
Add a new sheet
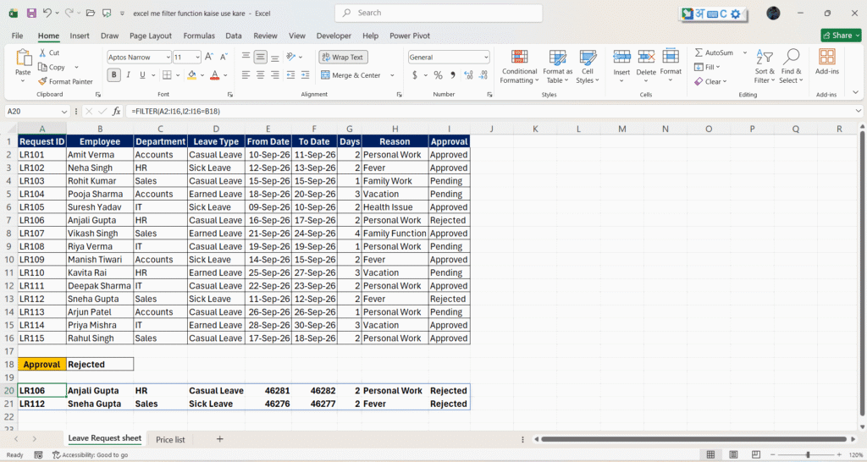(x=219, y=439)
